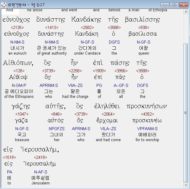Open Strong's entry <1519>
This screenshot has height=189, width=190.
pos(9,157)
